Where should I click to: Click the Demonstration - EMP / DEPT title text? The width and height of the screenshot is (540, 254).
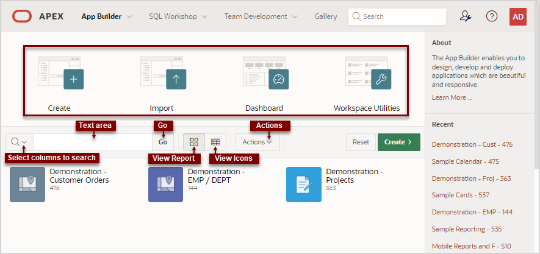216,175
